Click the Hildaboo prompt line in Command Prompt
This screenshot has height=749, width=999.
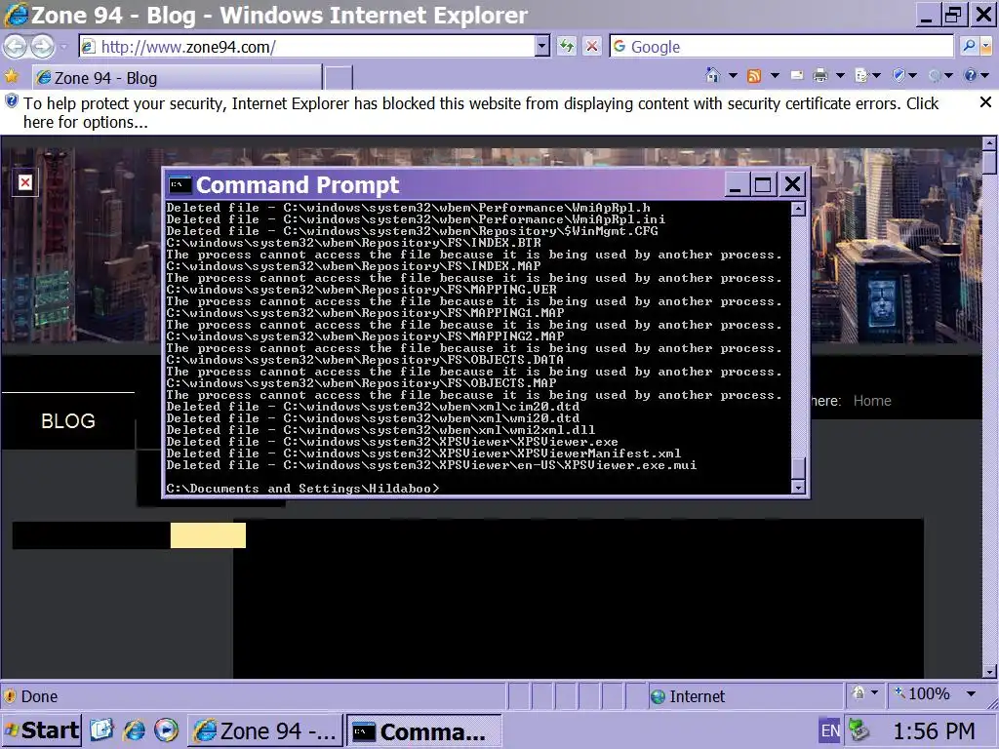(x=302, y=489)
